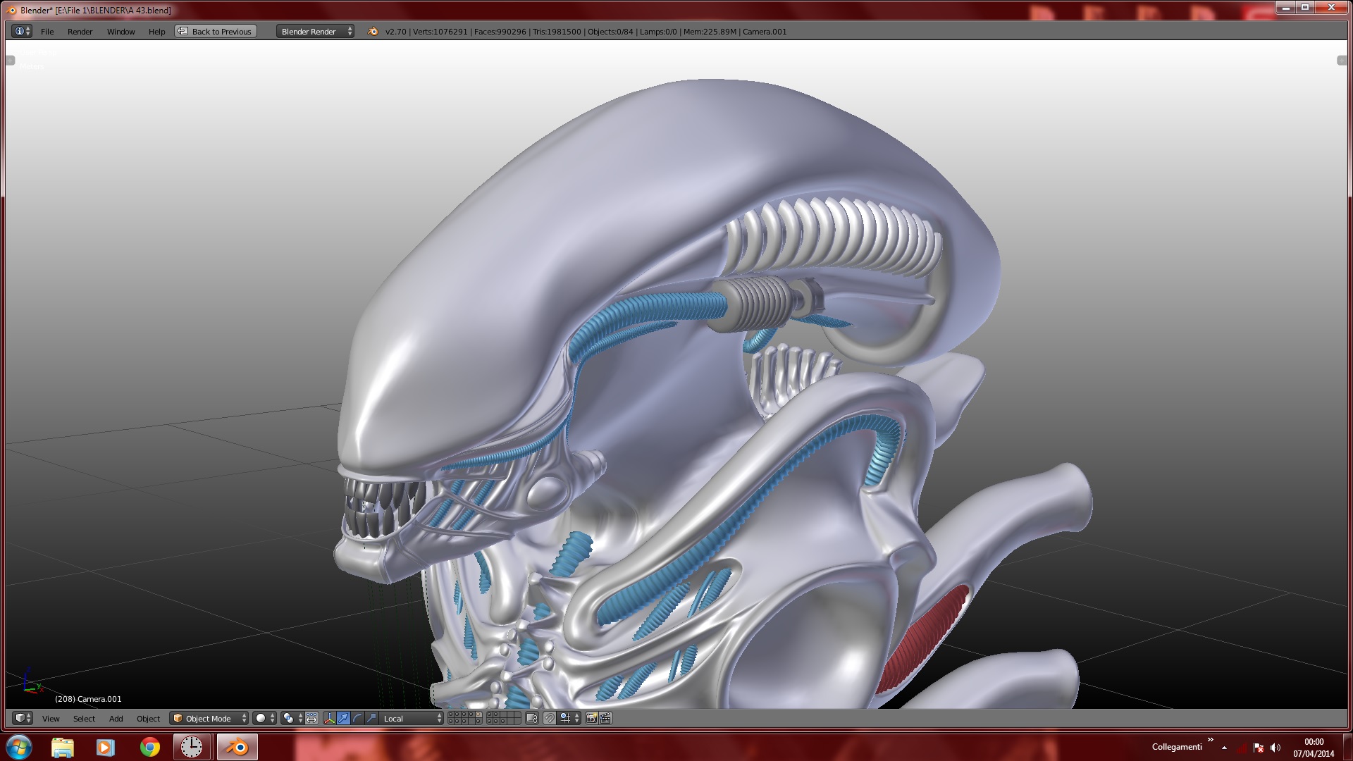Open the Object Mode dropdown
This screenshot has height=761, width=1353.
click(209, 718)
